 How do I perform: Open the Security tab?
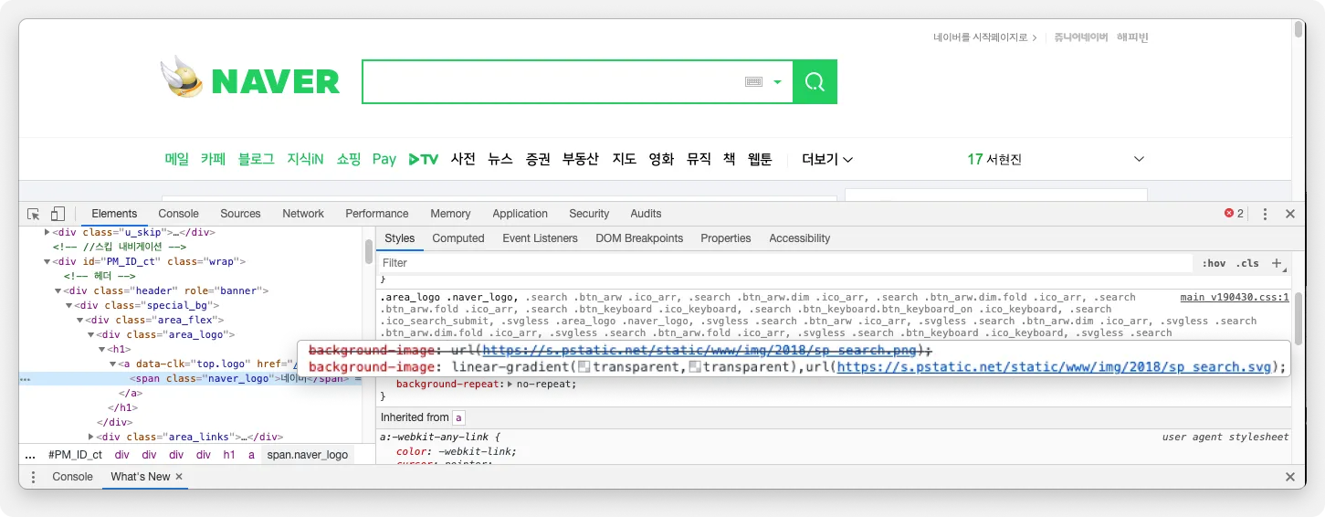point(589,214)
